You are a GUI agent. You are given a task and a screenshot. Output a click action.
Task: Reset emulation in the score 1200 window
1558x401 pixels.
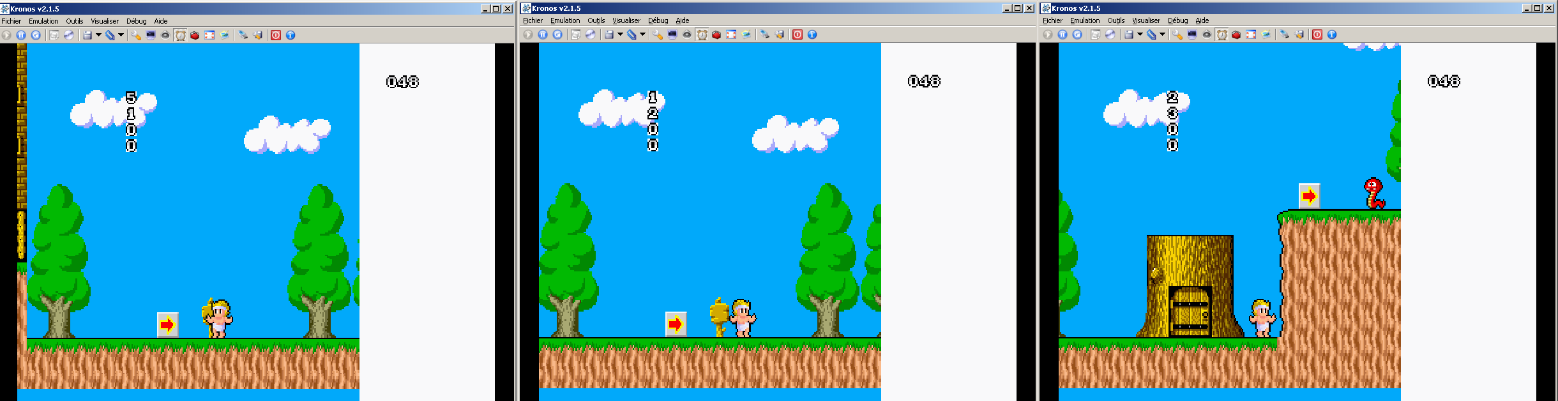coord(557,34)
